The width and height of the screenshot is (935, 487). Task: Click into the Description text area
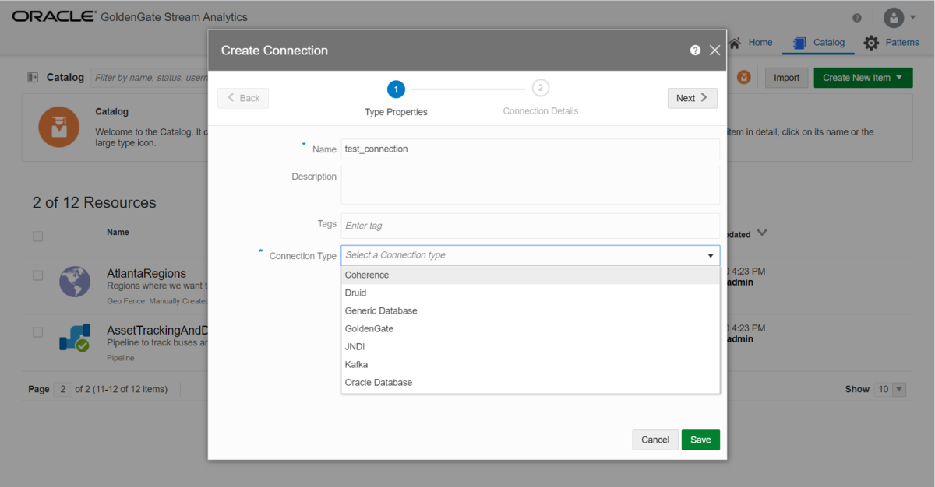pos(531,185)
